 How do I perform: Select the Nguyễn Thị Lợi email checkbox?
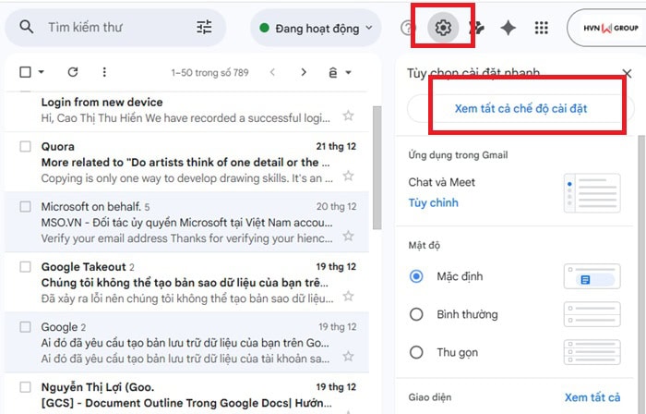pyautogui.click(x=25, y=387)
